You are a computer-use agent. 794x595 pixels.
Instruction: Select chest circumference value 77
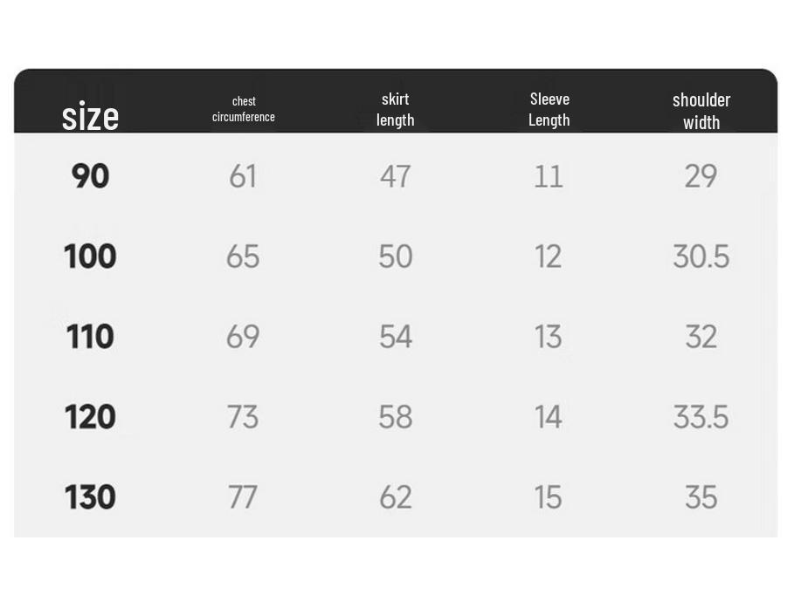click(x=243, y=496)
